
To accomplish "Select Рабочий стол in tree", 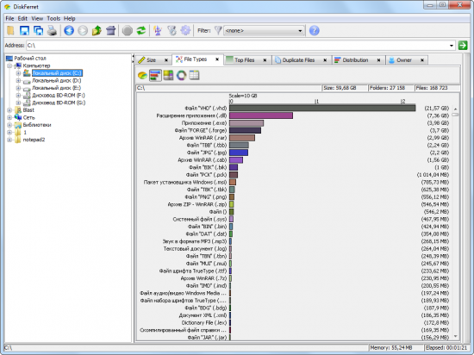I will (x=30, y=59).
